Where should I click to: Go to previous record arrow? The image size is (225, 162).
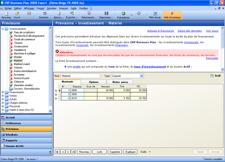pyautogui.click(x=63, y=152)
